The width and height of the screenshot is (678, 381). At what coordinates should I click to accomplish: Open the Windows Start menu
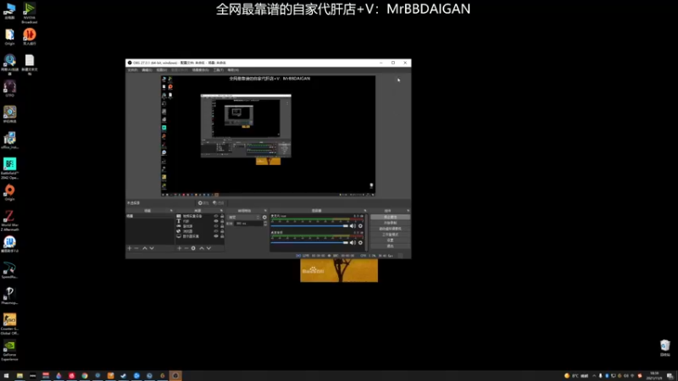pyautogui.click(x=6, y=376)
